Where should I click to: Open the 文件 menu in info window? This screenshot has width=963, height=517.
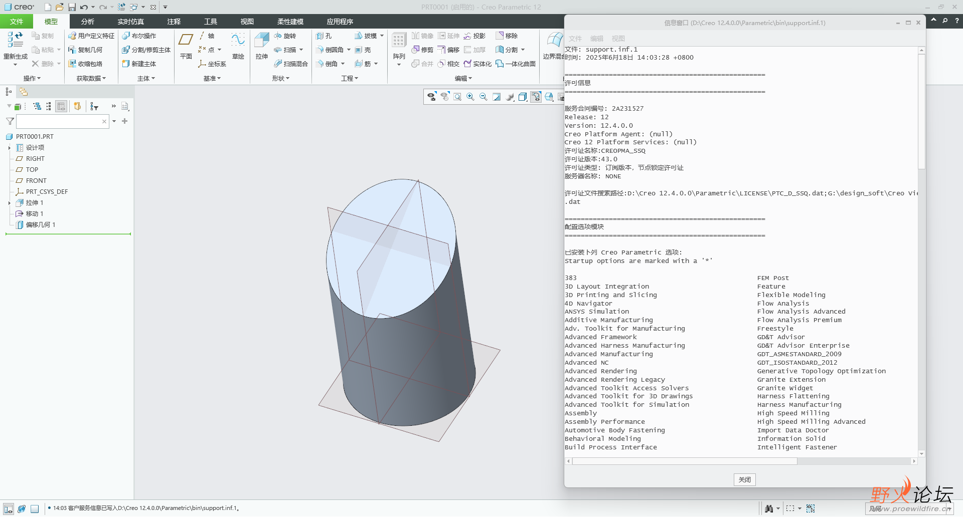575,39
